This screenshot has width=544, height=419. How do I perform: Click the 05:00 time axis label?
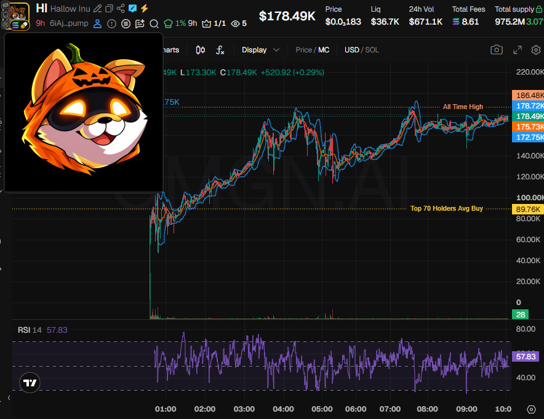322,409
